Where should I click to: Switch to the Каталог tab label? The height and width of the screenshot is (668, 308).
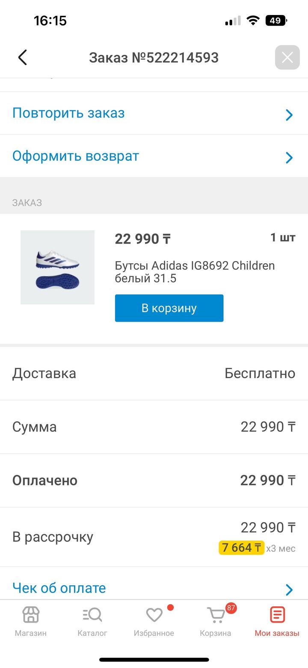click(92, 633)
